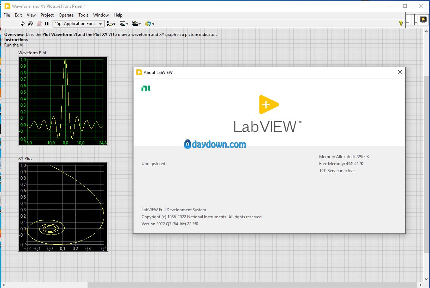Select the Waveform Plot label
Viewport: 430px width, 288px height.
pos(32,53)
